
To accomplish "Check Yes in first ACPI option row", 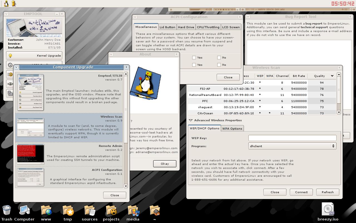I will click(194, 58).
